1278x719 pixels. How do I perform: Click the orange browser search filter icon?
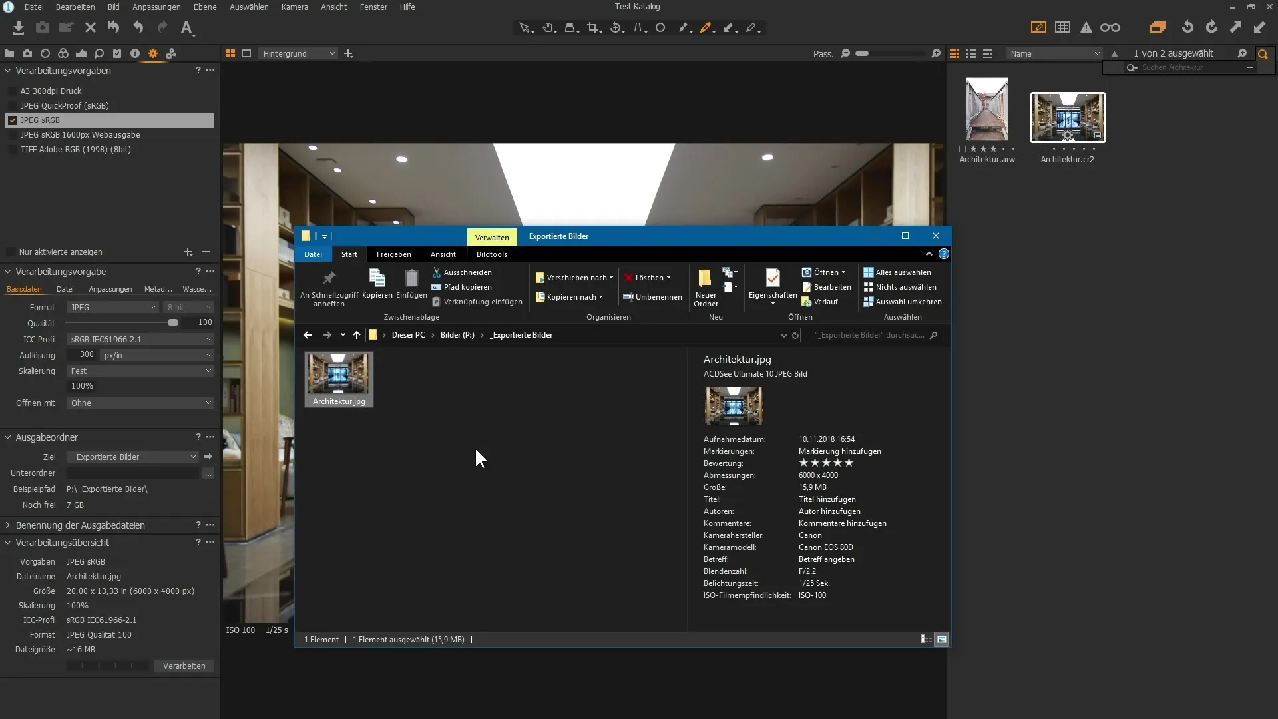1263,54
